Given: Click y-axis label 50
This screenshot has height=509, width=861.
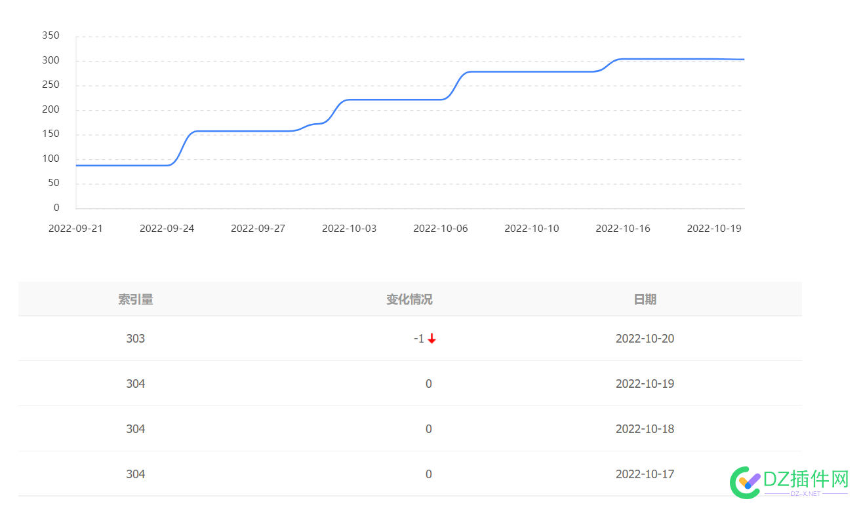Looking at the screenshot, I should 54,183.
